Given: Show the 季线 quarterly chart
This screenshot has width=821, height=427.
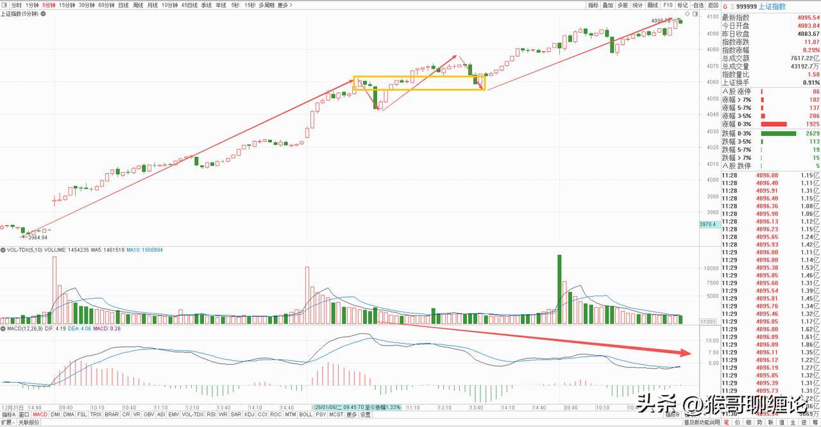Looking at the screenshot, I should coord(207,5).
